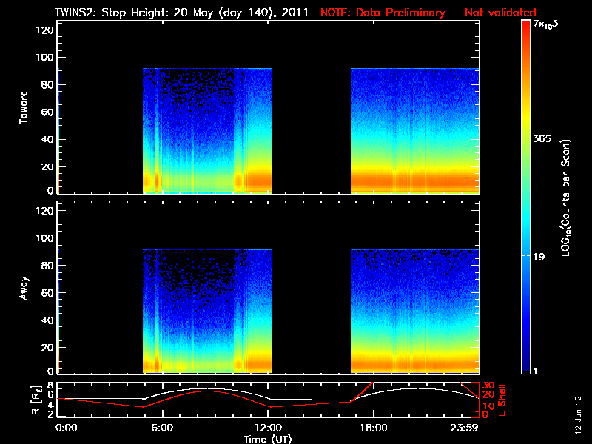Click the '0:00' time tick label
Viewport: 592px width, 444px height.
67,428
